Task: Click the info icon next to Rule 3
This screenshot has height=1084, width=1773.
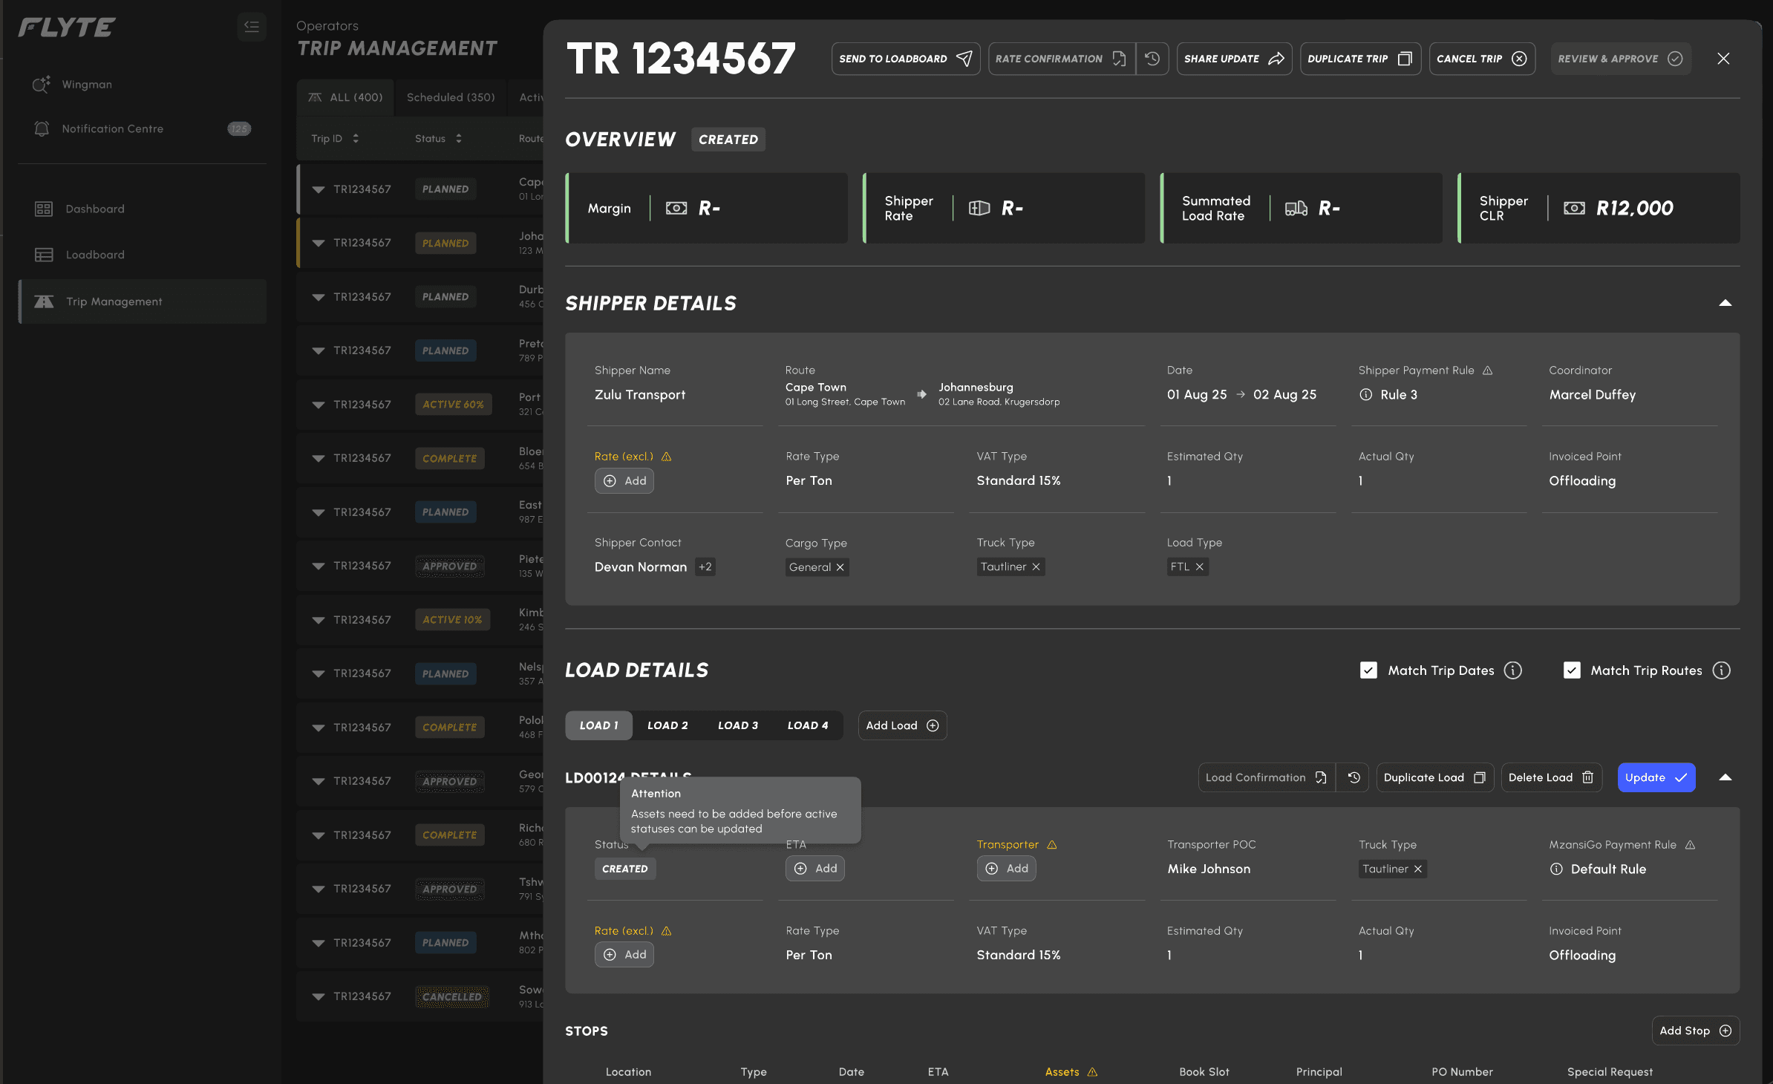Action: 1365,395
